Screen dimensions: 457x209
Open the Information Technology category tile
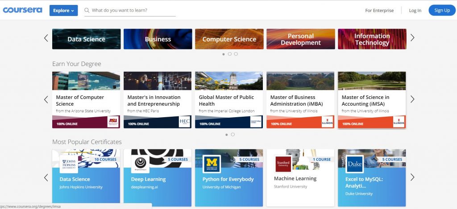(372, 39)
